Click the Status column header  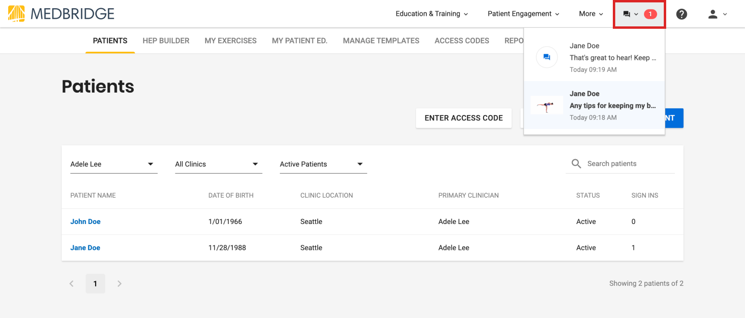pyautogui.click(x=588, y=195)
